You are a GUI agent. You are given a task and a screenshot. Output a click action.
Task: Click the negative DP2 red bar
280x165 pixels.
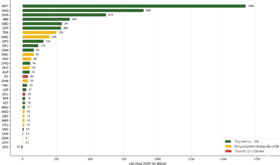point(22,147)
